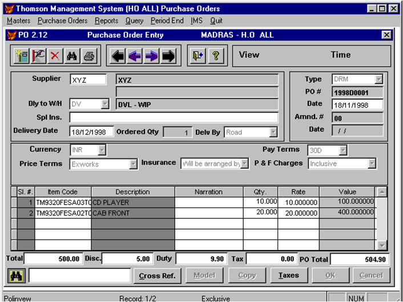Click the Item Code column header
The image size is (403, 302).
click(x=63, y=192)
